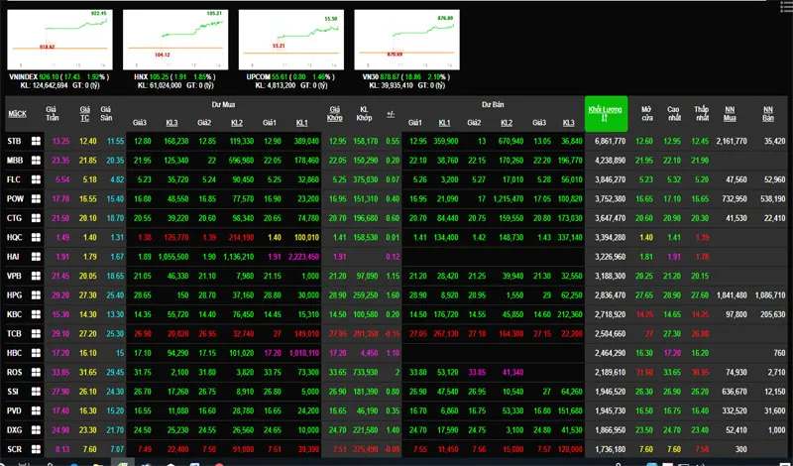793x466 pixels.
Task: Open the VNINDEX intraday chart
Action: tap(59, 40)
